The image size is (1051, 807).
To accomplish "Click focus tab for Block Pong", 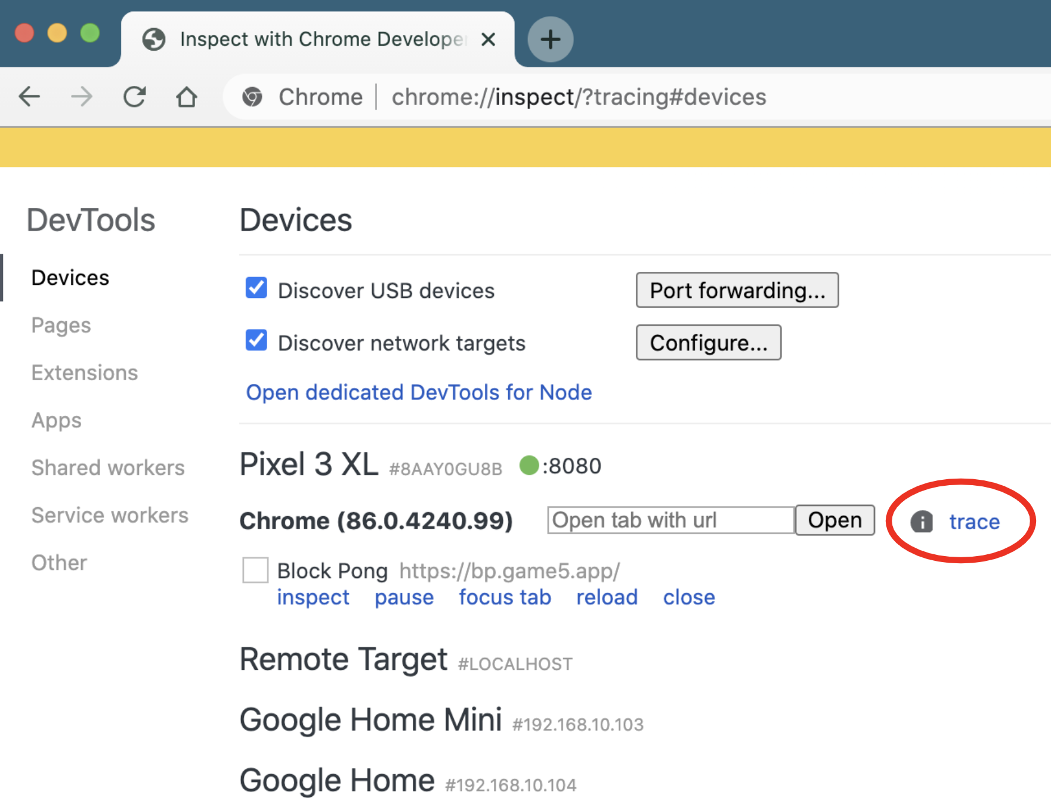I will (x=505, y=597).
